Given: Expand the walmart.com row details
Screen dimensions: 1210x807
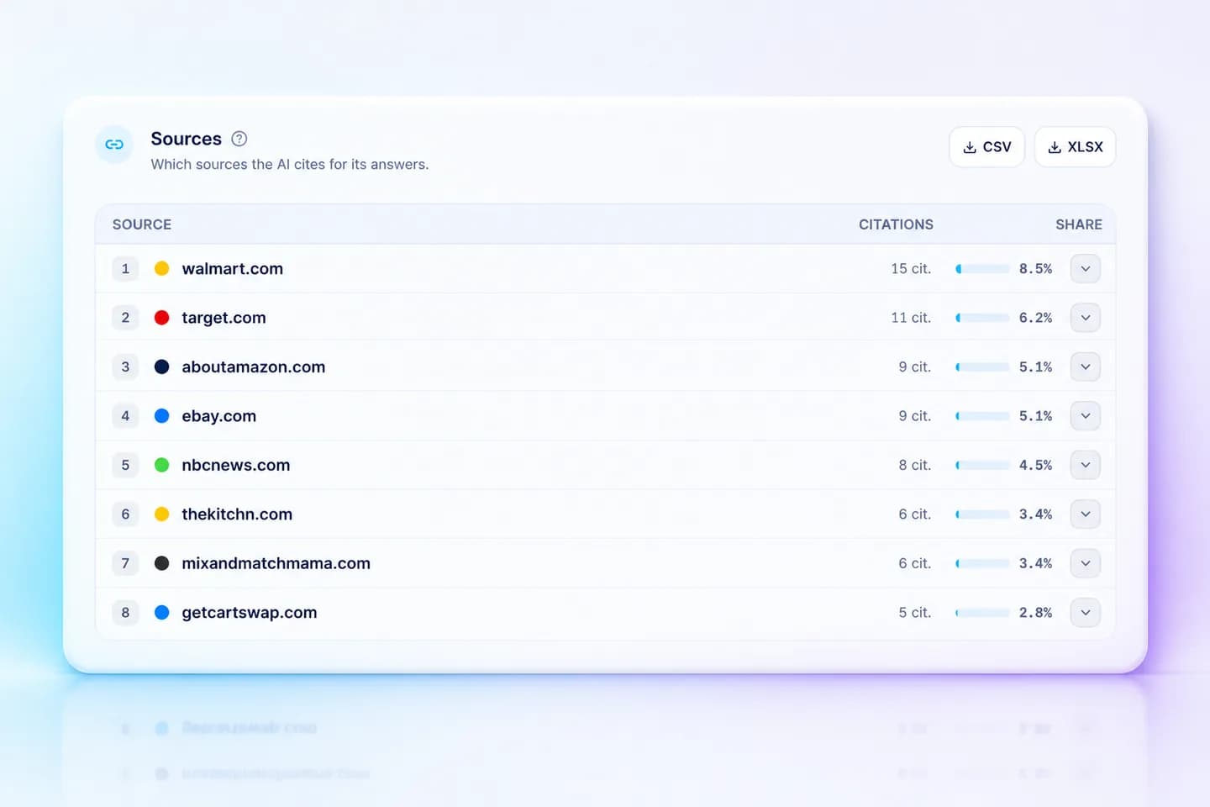Looking at the screenshot, I should [1086, 269].
